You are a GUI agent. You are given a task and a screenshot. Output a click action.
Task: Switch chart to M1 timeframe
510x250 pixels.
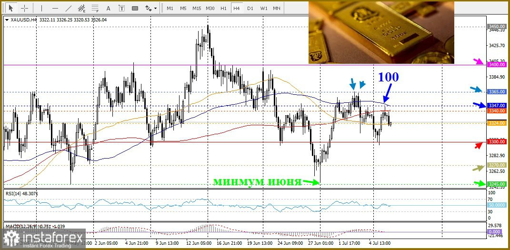(170, 8)
